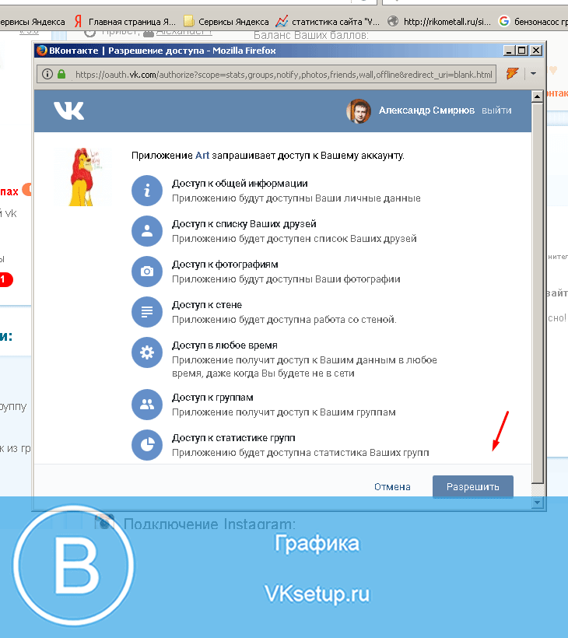Click the photos camera icon
The height and width of the screenshot is (638, 568).
pyautogui.click(x=147, y=272)
